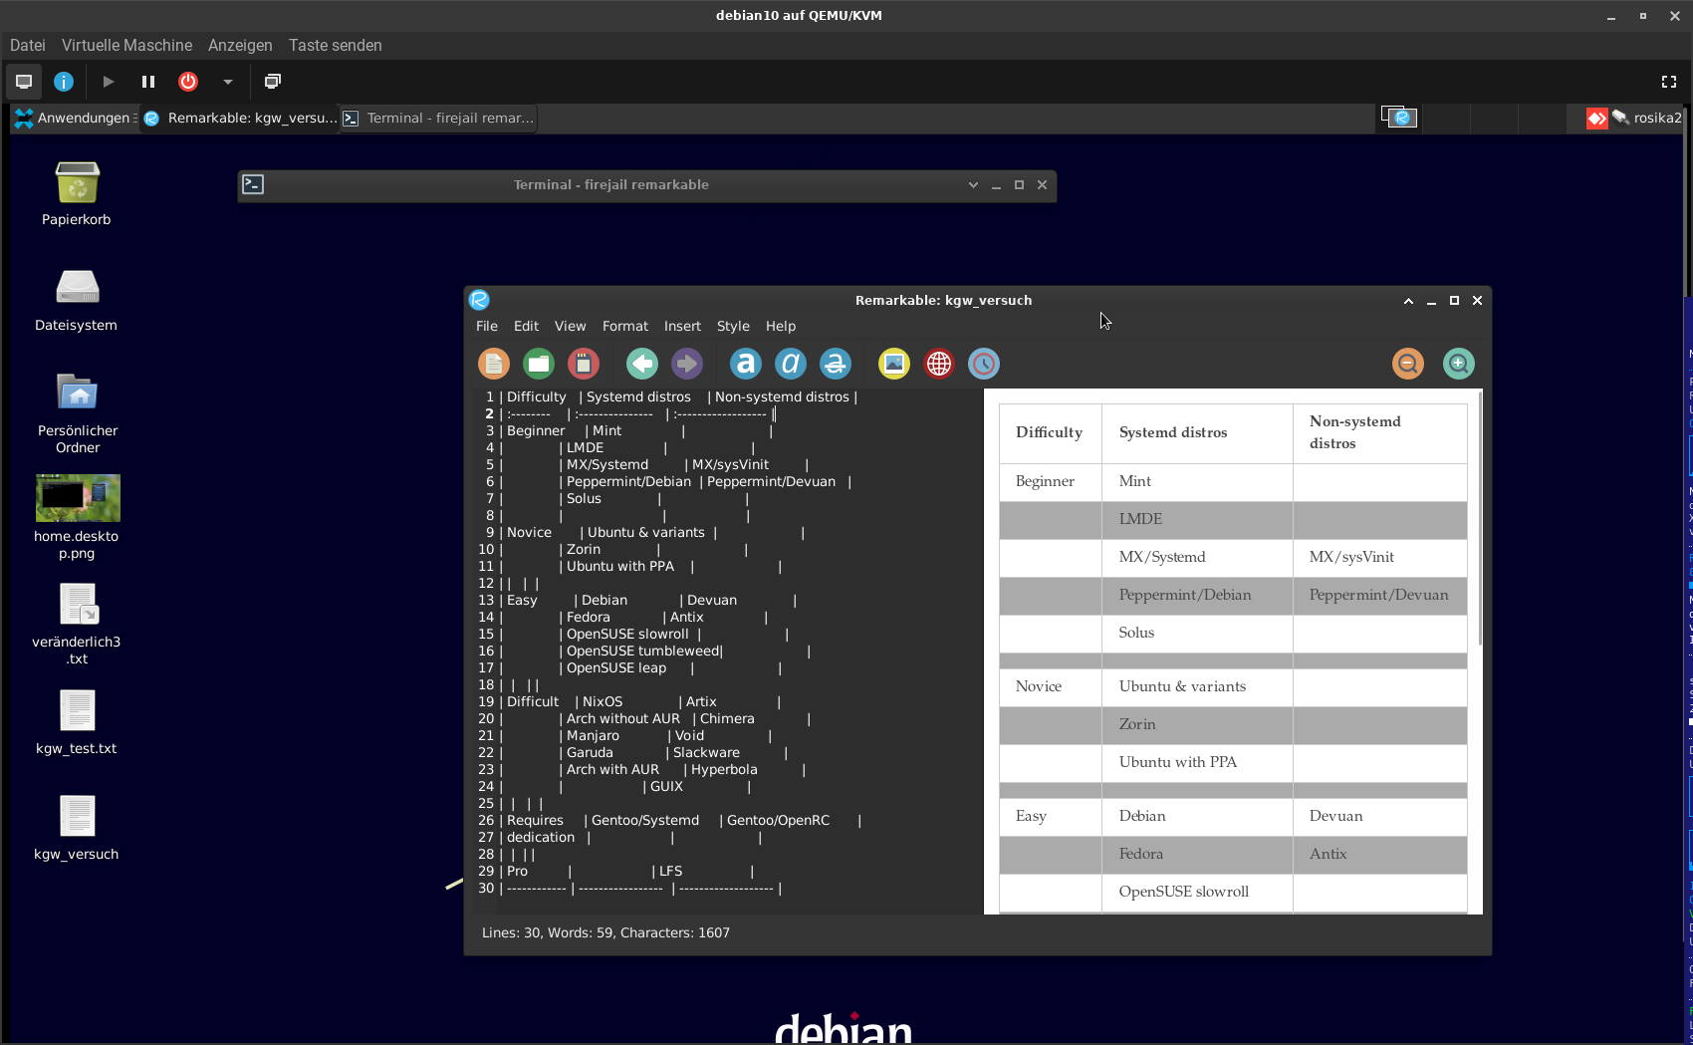The height and width of the screenshot is (1045, 1693).
Task: Open the Datei menu of the VM viewer
Action: point(28,45)
